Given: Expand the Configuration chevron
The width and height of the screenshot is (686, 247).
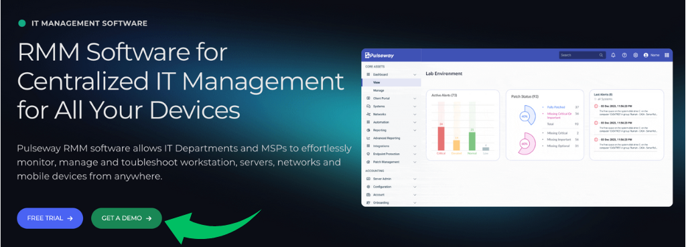Looking at the screenshot, I should tap(415, 187).
